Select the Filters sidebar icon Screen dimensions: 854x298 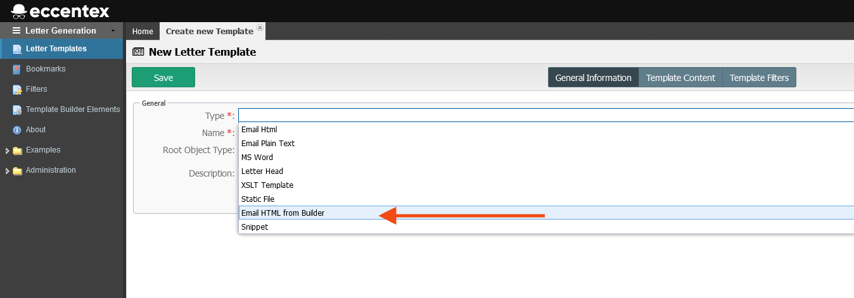click(x=17, y=89)
